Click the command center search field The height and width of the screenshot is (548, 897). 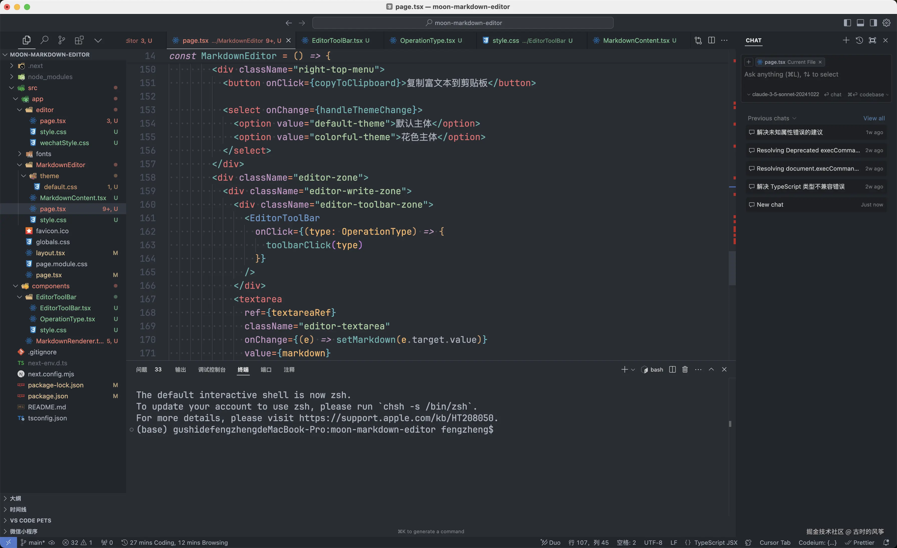[463, 23]
